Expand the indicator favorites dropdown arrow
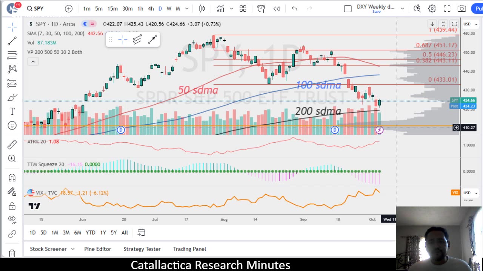The image size is (483, 271). point(231,8)
